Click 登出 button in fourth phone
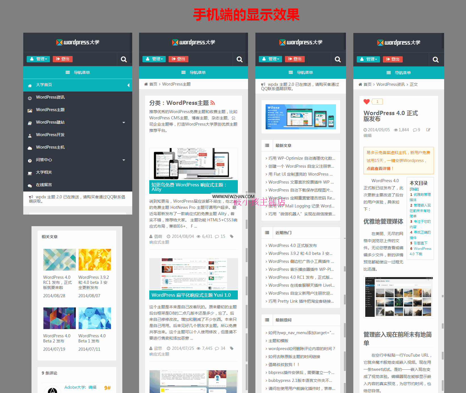 pos(393,59)
